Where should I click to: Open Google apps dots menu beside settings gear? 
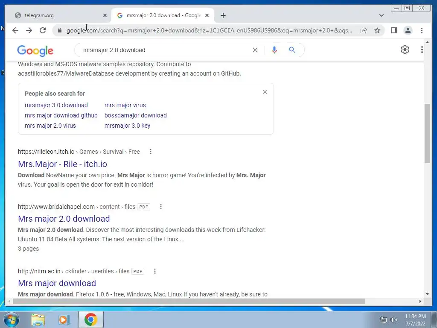[422, 50]
